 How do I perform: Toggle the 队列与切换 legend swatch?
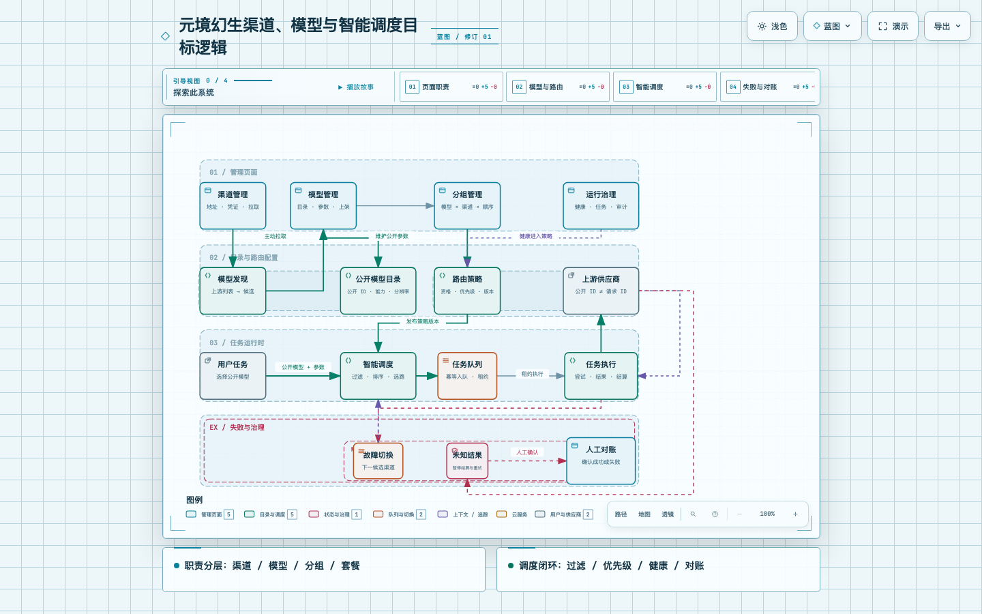[378, 514]
